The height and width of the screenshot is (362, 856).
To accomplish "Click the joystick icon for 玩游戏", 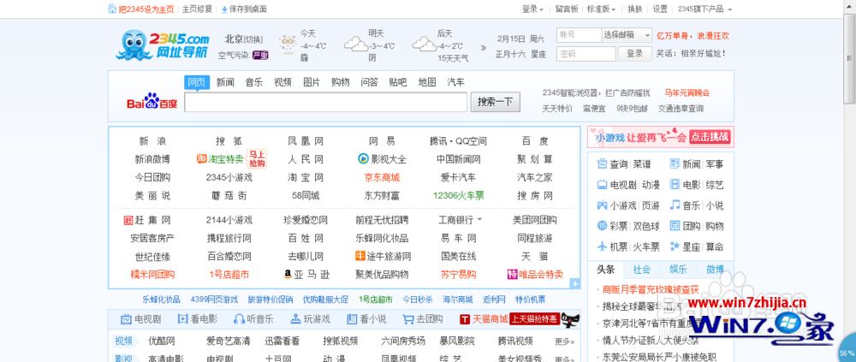I will [x=295, y=319].
